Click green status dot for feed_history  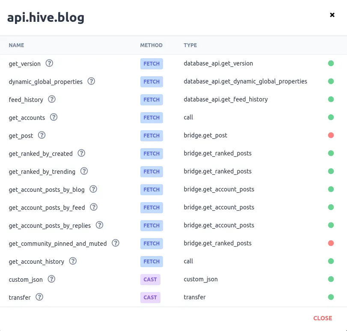[331, 99]
